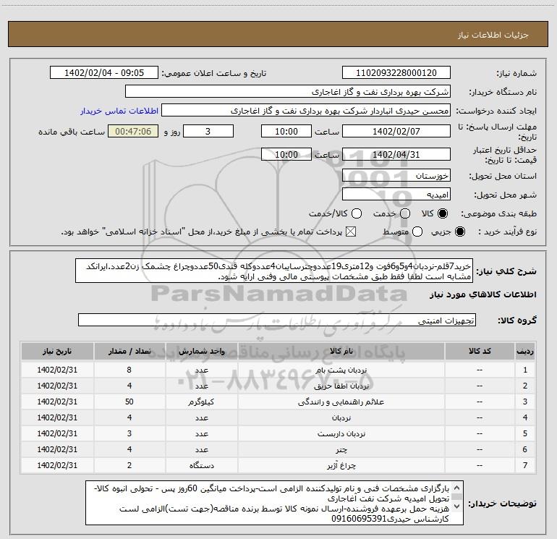Click the price validity time 10:00 field
Image resolution: width=557 pixels, height=539 pixels.
[x=286, y=154]
